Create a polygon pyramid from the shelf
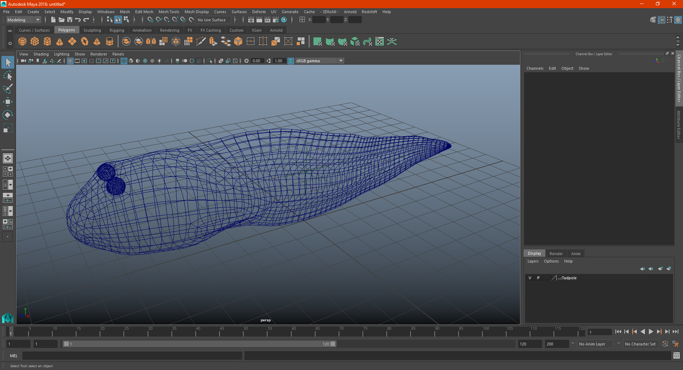This screenshot has width=683, height=370. (97, 42)
